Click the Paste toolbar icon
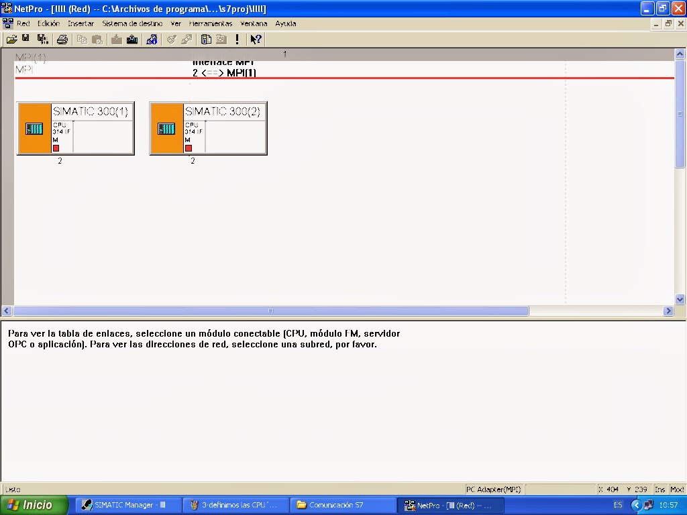Viewport: 687px width, 515px height. coord(97,40)
